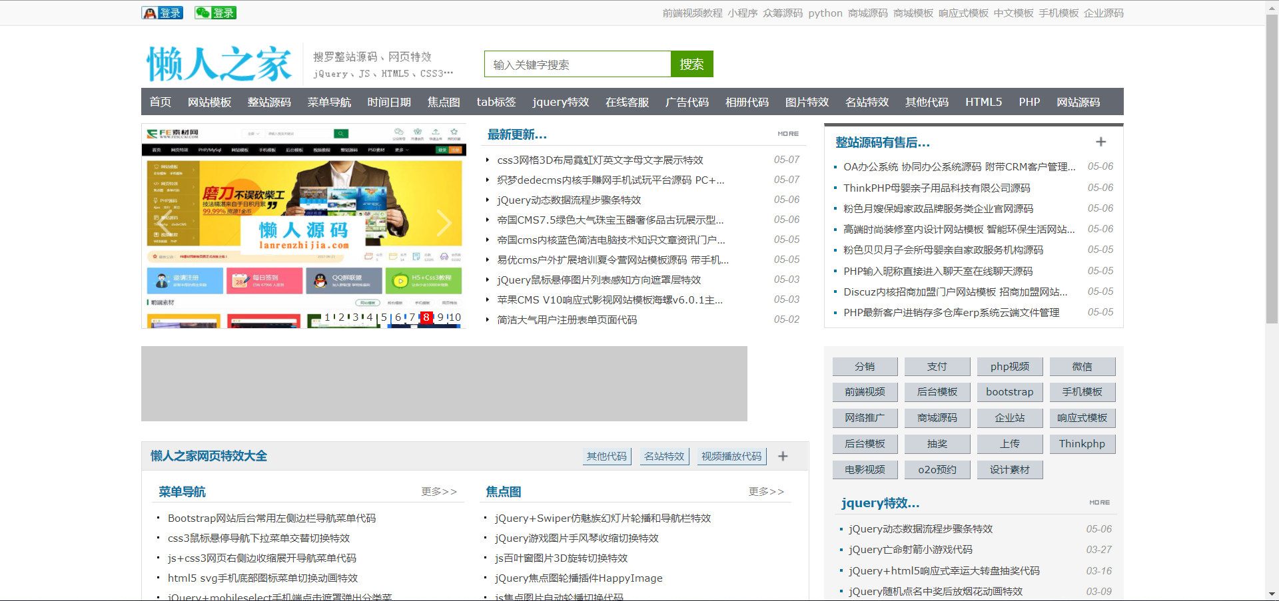Click the keyword search input field
The width and height of the screenshot is (1279, 601).
coord(578,64)
